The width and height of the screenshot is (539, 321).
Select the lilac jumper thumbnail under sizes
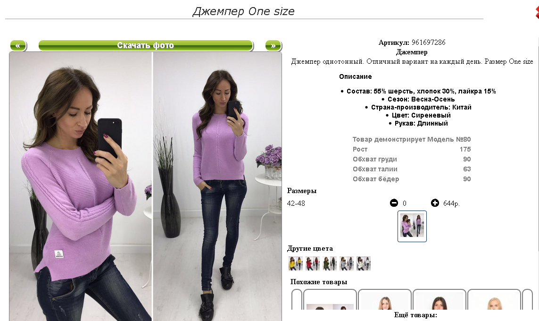[x=412, y=226]
